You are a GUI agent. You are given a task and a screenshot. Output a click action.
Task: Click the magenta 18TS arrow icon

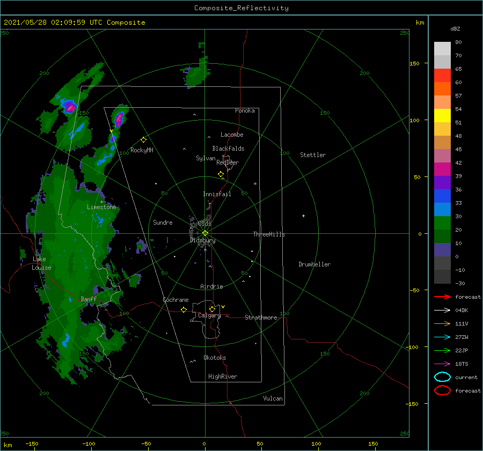pos(442,364)
